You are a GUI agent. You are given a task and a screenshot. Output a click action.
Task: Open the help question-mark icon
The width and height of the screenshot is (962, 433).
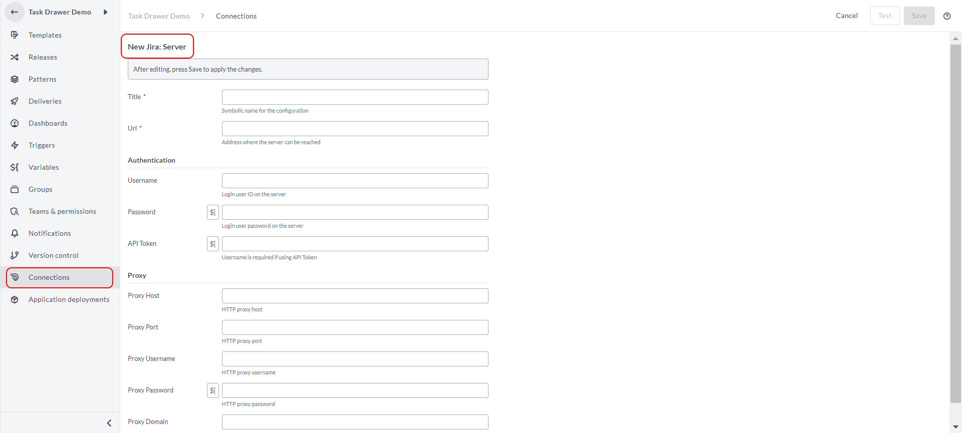point(947,16)
